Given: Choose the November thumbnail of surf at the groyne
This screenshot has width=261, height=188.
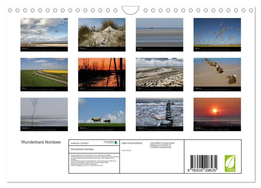Looking at the screenshot, I should pos(159,114).
